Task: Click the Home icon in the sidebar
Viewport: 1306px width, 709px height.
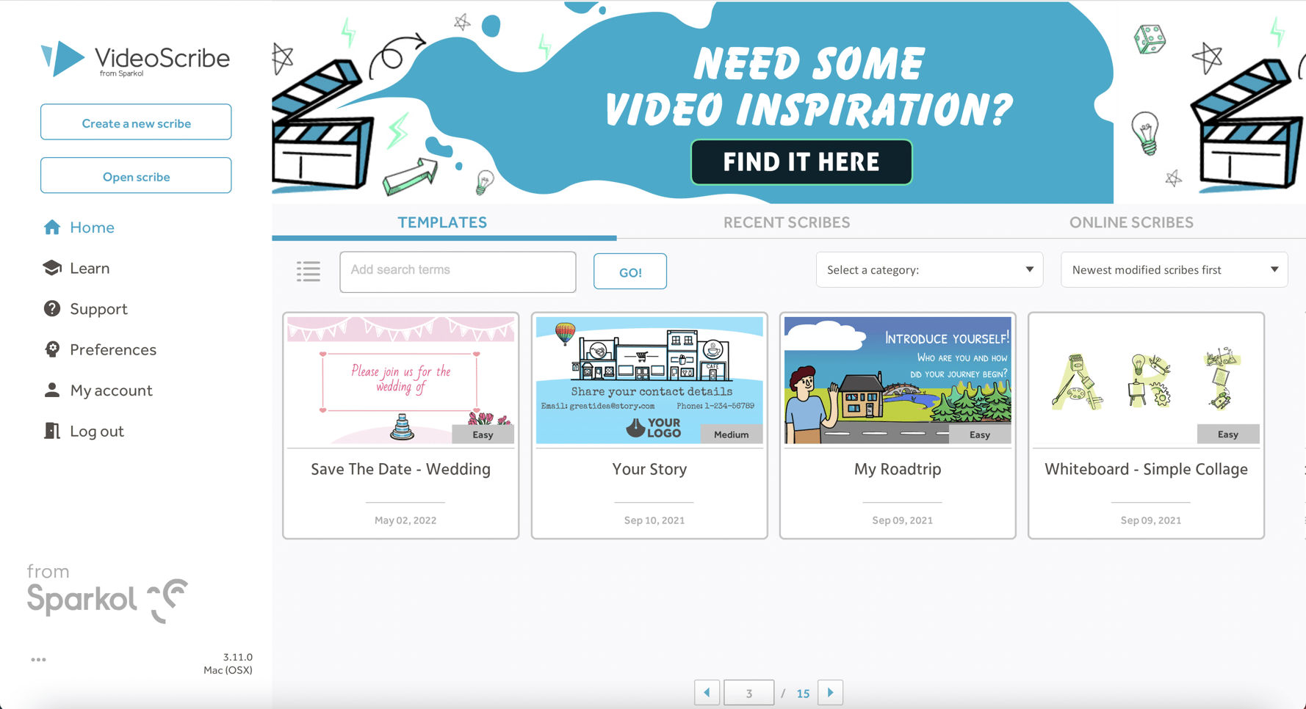Action: click(x=52, y=228)
